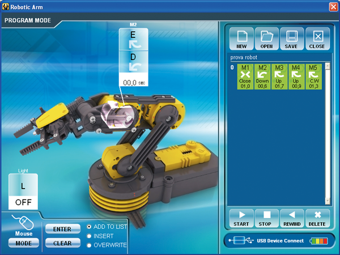Viewport: 340px width, 255px height.
Task: Create a new program with NEW
Action: click(241, 39)
